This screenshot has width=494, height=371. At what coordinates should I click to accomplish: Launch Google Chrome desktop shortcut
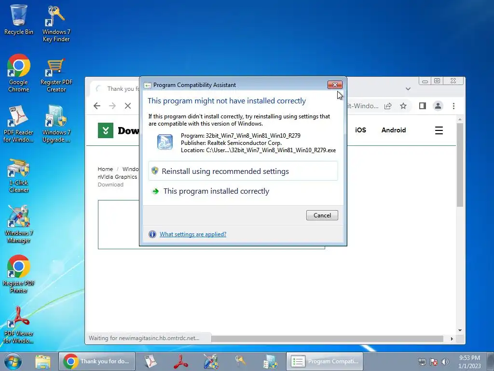coord(19,73)
